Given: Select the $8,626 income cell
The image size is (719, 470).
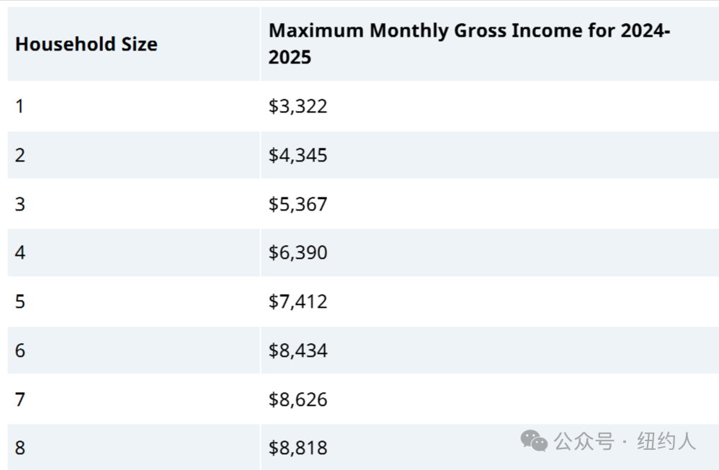Looking at the screenshot, I should 490,399.
